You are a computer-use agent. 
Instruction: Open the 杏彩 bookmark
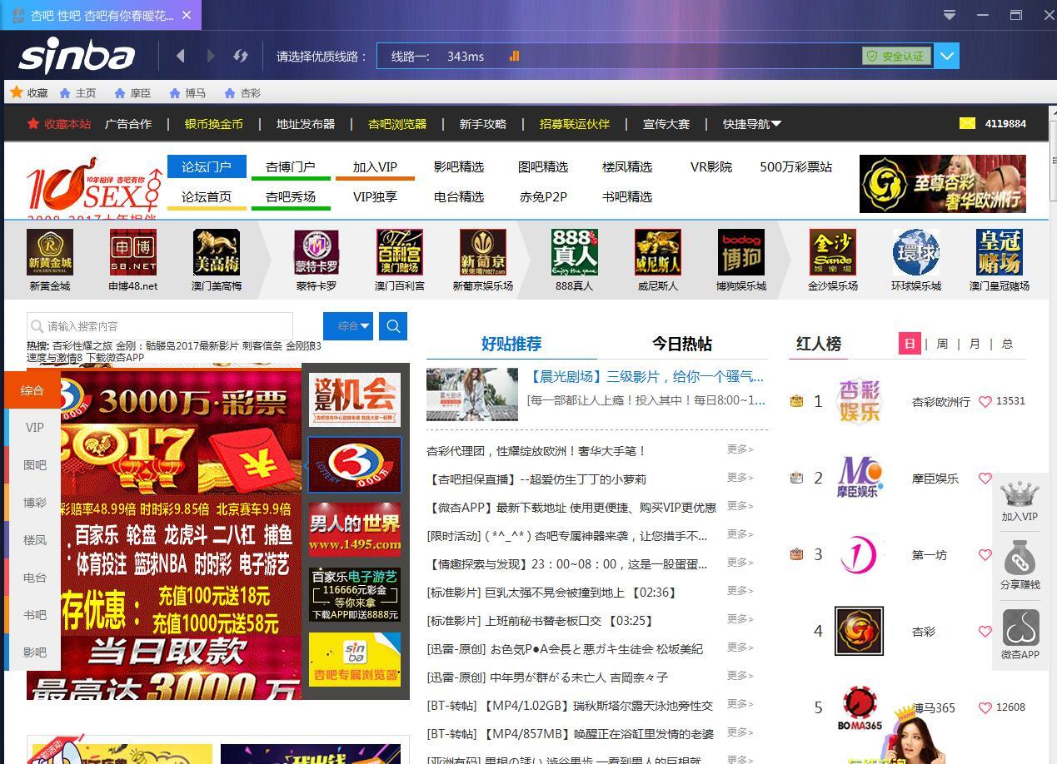(x=242, y=93)
